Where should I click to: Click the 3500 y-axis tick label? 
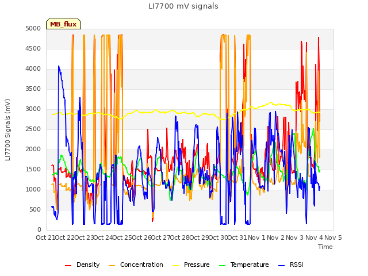point(33,89)
